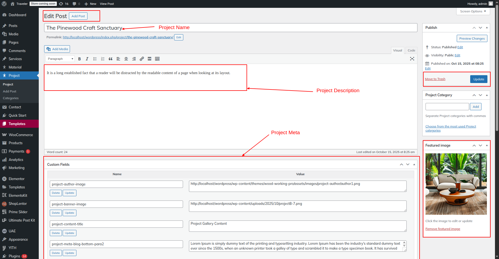Screen dimensions: 499x259
Task: Expand the Screen Options dropdown
Action: pyautogui.click(x=473, y=11)
